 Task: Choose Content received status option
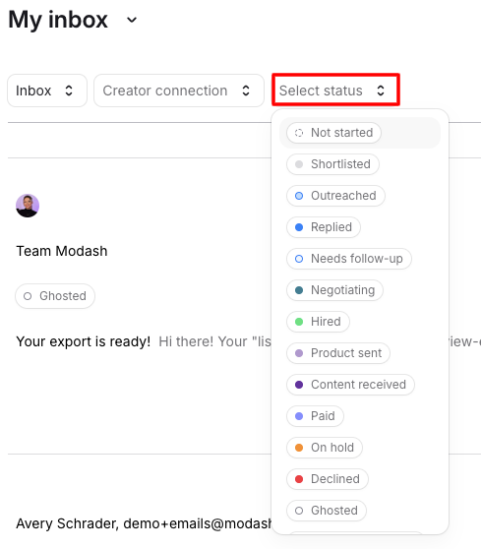click(x=350, y=385)
